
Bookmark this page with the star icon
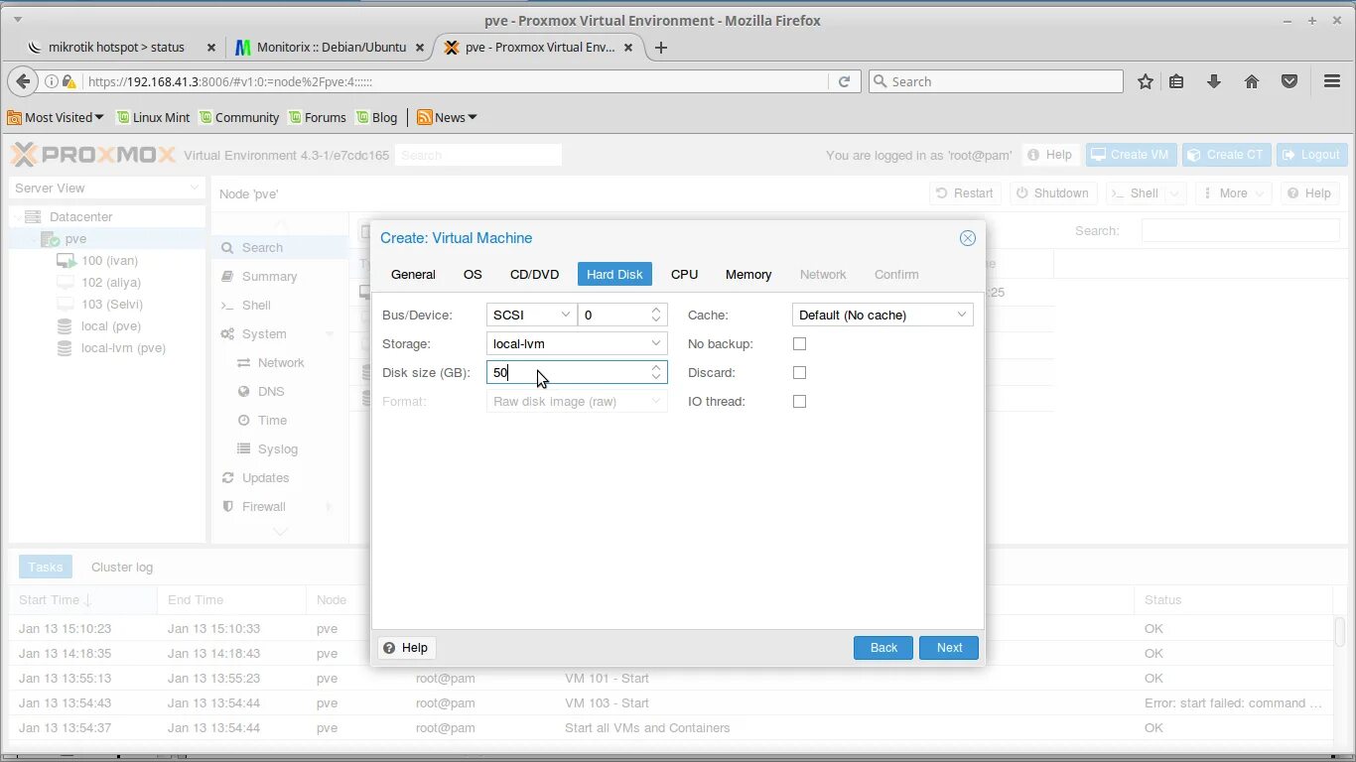coord(1146,81)
